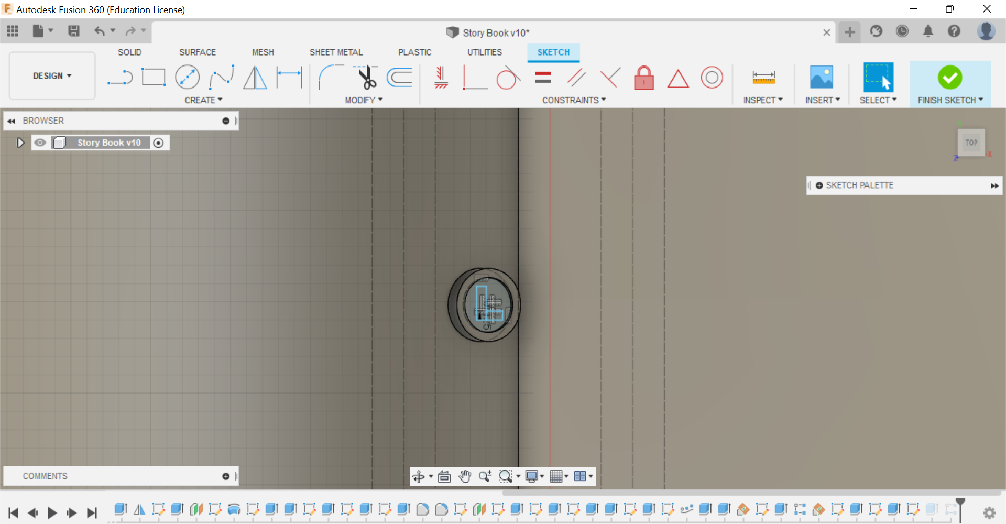Expand the INSPECT menu dropdown
Viewport: 1006px width, 524px height.
coord(763,100)
